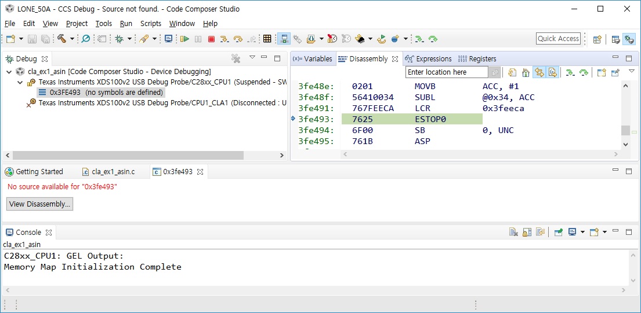Click the green bug Debug icon

click(x=119, y=39)
